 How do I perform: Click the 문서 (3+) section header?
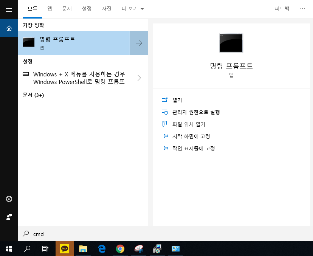[x=33, y=95]
